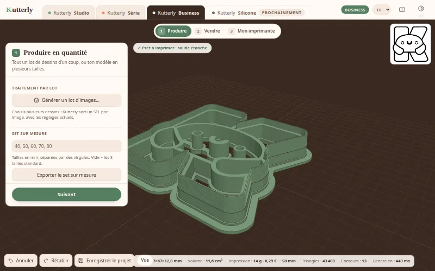Screen dimensions: 435x271
Task: Click the Produire en quantité heading
Action: [x=55, y=53]
